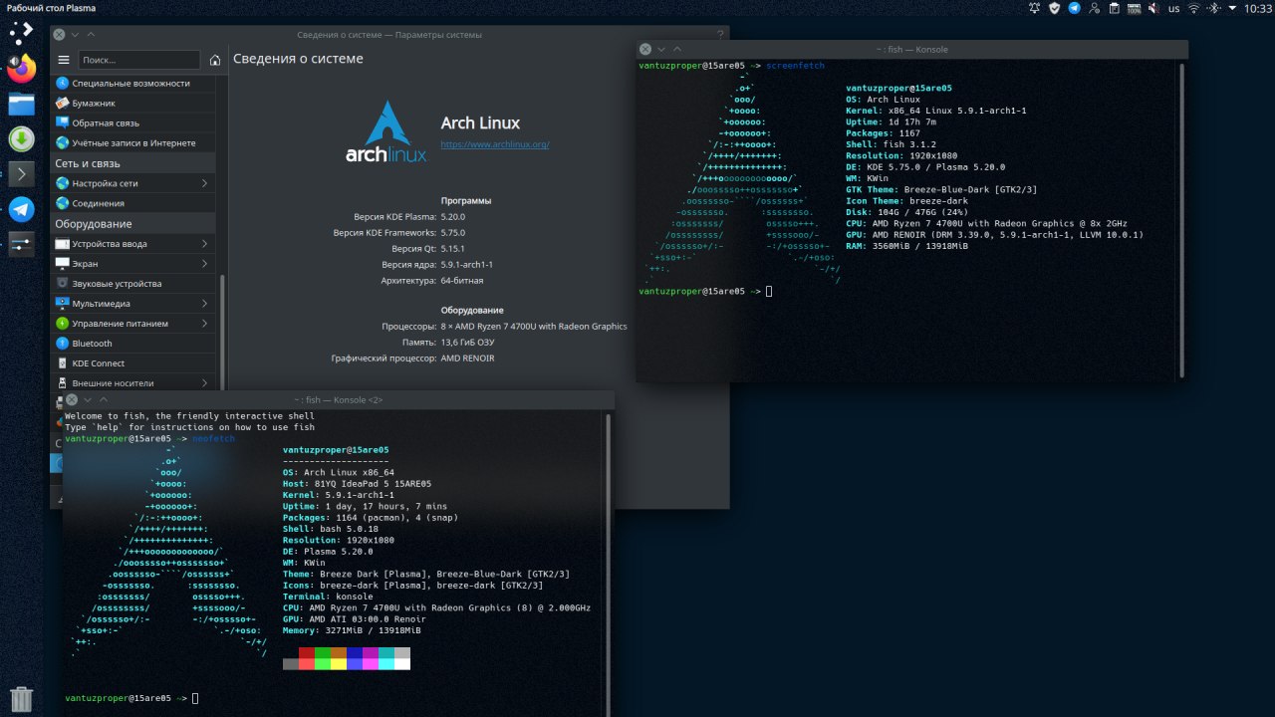
Task: Expand the Управление питанием chevron
Action: pyautogui.click(x=204, y=324)
